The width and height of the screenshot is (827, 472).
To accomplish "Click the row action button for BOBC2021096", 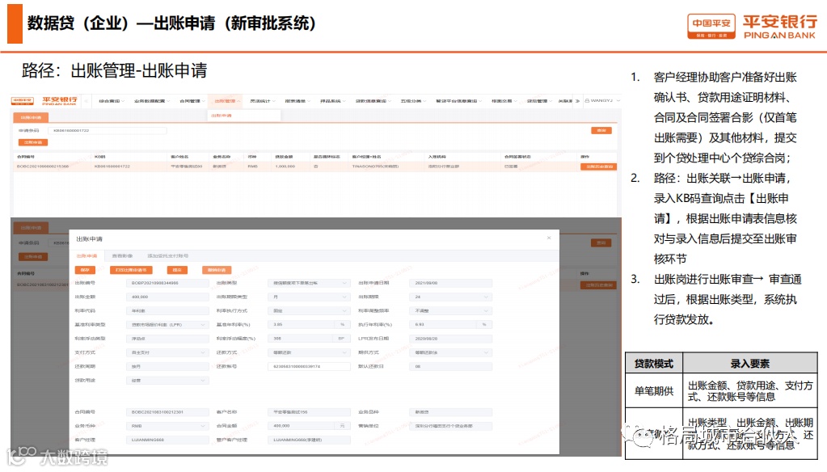I will click(x=599, y=166).
